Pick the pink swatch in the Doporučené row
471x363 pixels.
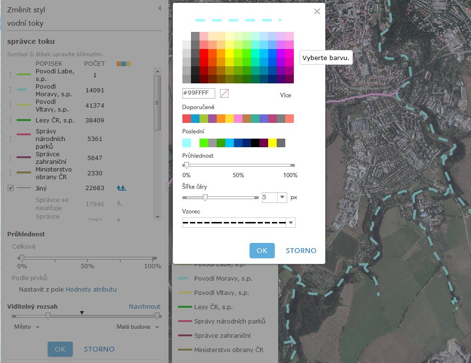(238, 119)
